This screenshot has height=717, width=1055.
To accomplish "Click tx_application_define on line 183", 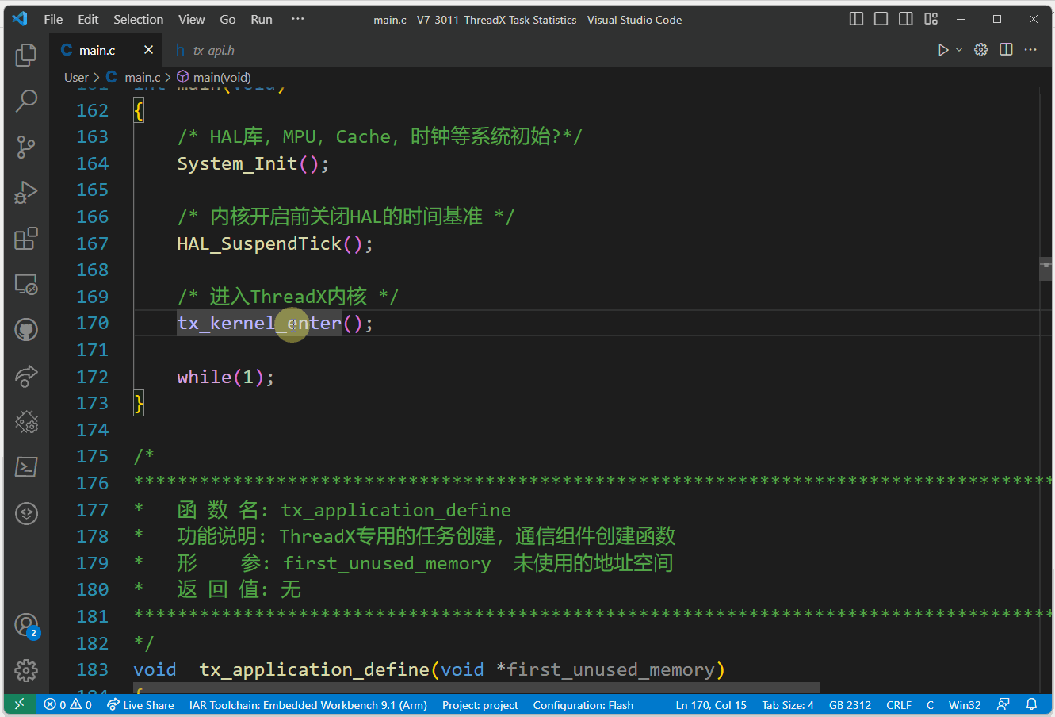I will point(314,670).
